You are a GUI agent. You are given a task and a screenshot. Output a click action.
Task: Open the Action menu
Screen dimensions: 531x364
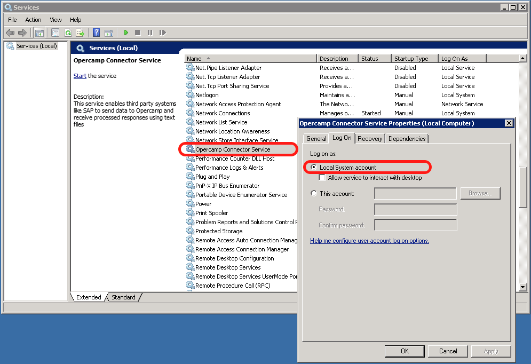(33, 20)
